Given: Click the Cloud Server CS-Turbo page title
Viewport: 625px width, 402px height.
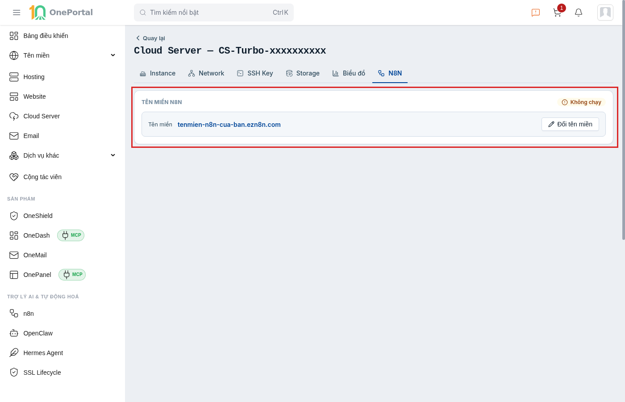Looking at the screenshot, I should 230,51.
